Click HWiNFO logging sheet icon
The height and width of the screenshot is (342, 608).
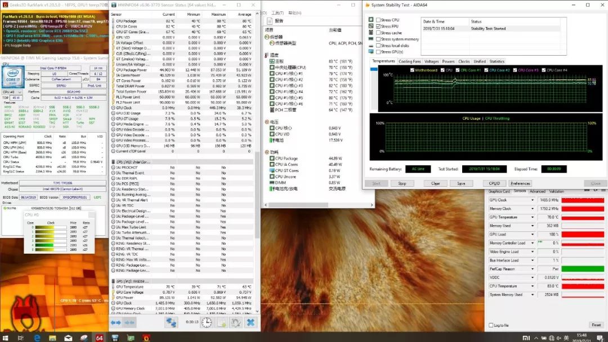coord(221,322)
